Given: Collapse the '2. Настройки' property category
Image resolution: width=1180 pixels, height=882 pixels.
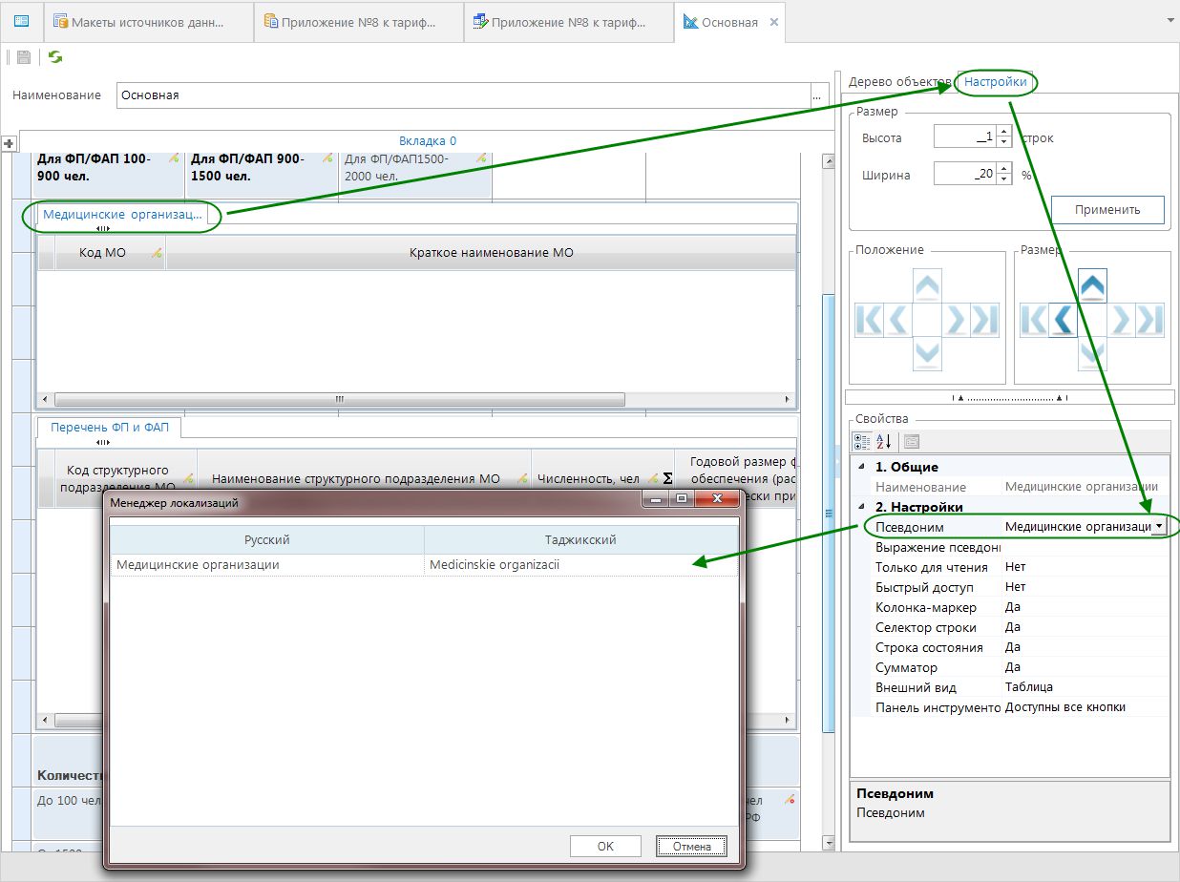Looking at the screenshot, I should (863, 507).
